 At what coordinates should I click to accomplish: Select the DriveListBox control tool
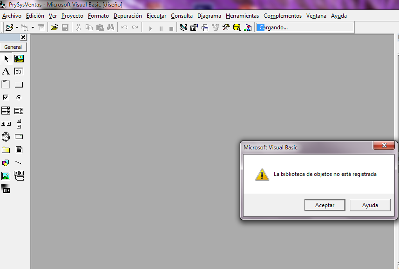[x=19, y=137]
